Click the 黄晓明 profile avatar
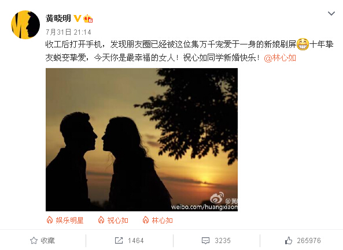 tap(25, 25)
